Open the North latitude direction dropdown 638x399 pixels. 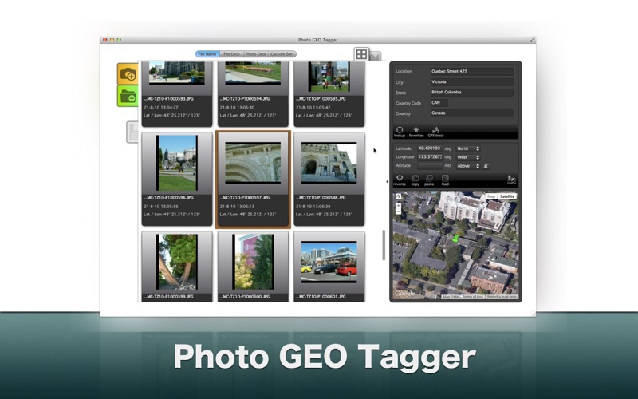click(x=468, y=148)
